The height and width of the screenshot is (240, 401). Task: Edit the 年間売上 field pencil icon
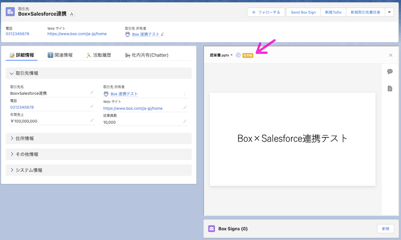coord(92,120)
